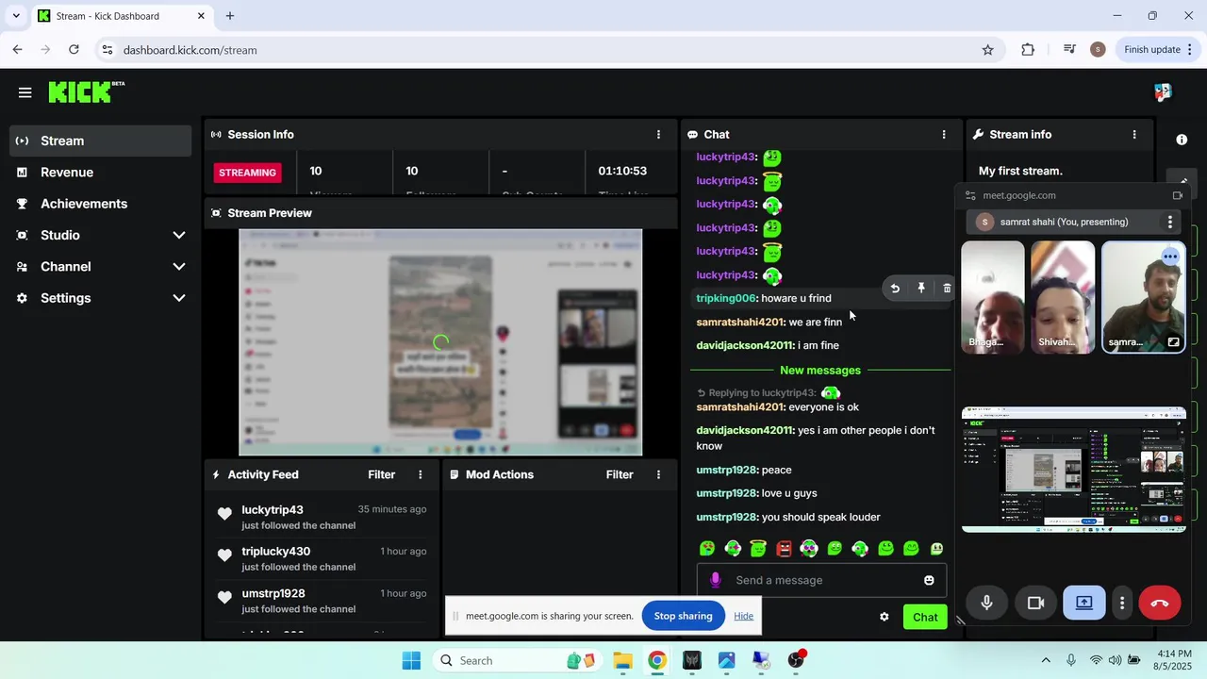This screenshot has height=679, width=1207.
Task: Open the emoji picker in message box
Action: (929, 580)
